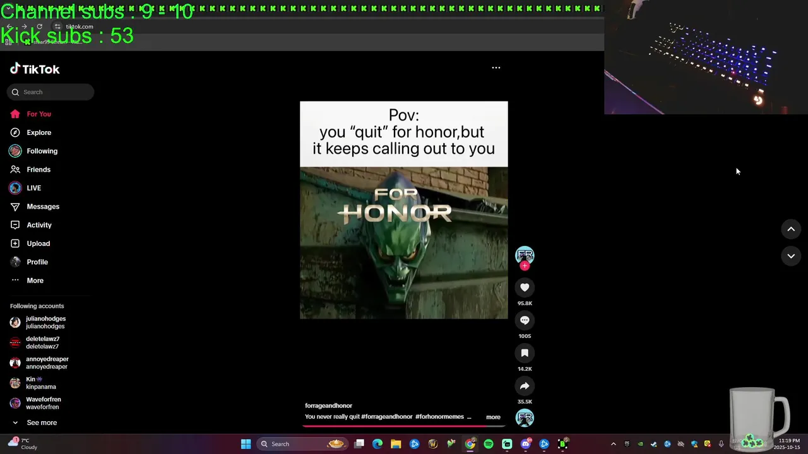Bookmark the video to favorites

pyautogui.click(x=525, y=353)
